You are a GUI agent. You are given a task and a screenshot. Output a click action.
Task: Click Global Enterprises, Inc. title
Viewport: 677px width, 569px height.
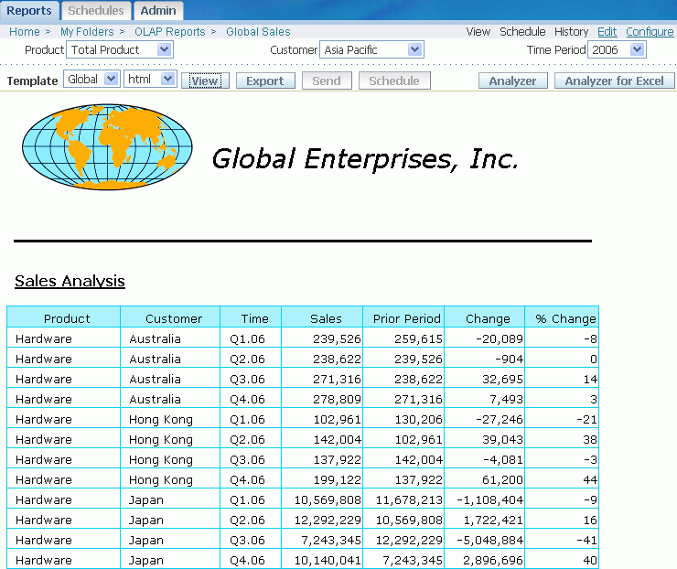(365, 159)
